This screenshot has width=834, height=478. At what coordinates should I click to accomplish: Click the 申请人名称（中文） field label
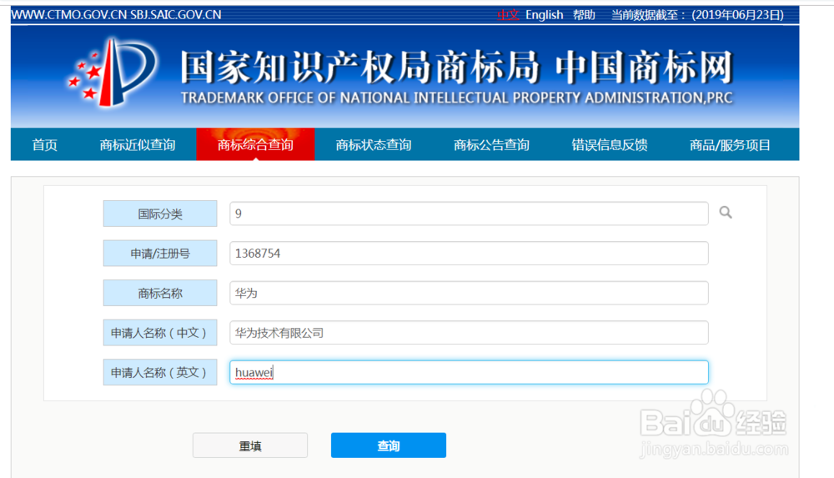pyautogui.click(x=160, y=333)
